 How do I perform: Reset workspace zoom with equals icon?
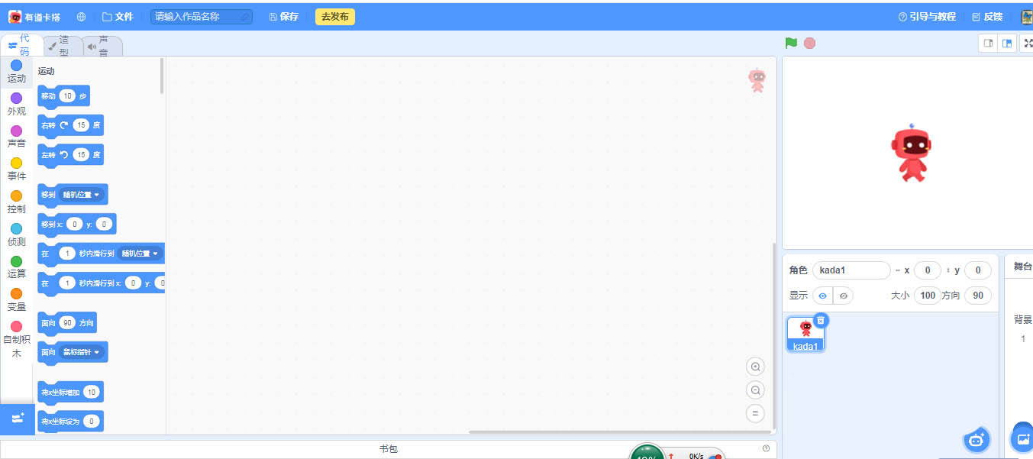pyautogui.click(x=755, y=414)
